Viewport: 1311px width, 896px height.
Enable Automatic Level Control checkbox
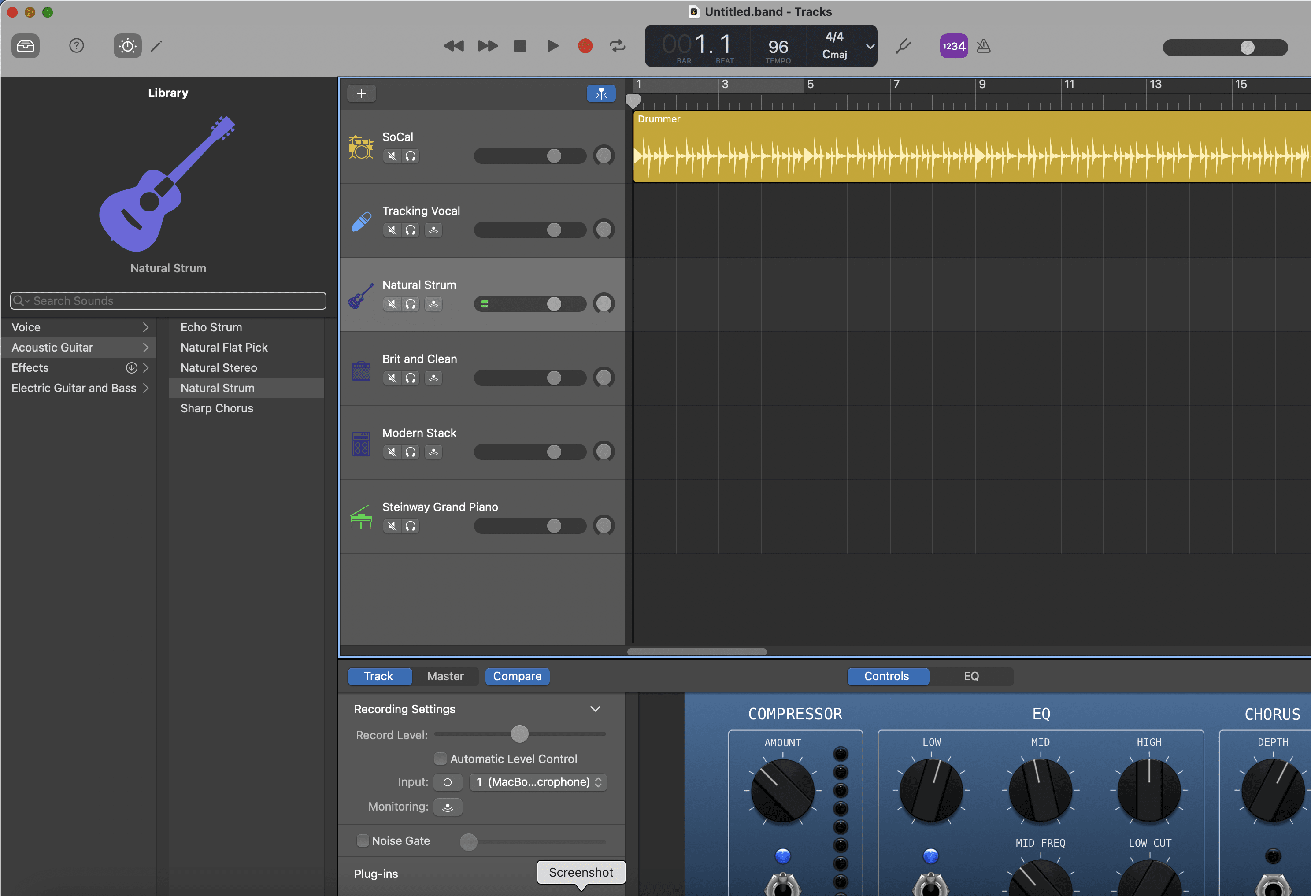click(x=440, y=758)
